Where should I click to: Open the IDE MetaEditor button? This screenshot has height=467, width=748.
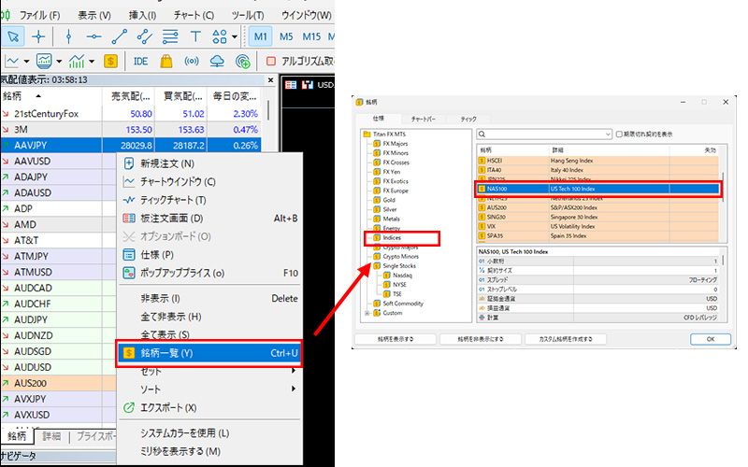click(x=141, y=61)
